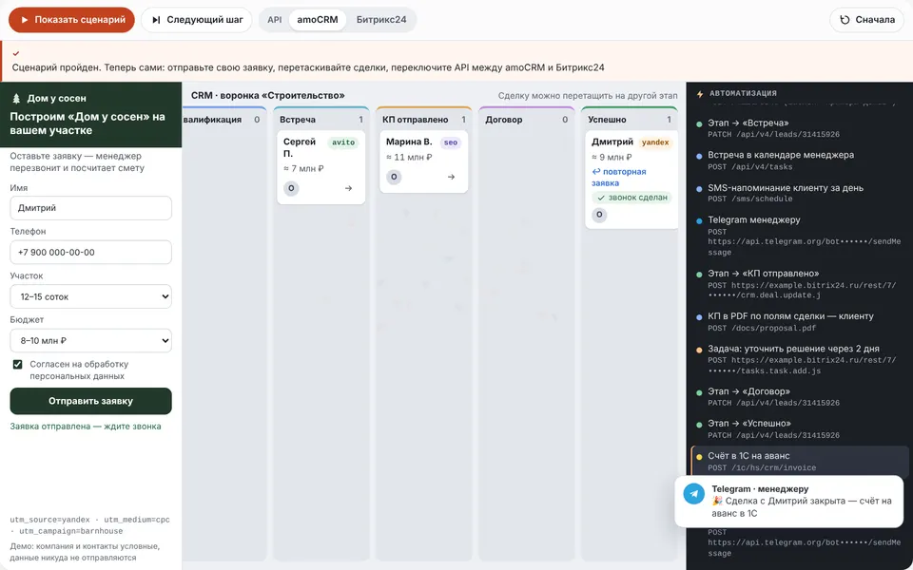Open the Бюджет dropdown
The width and height of the screenshot is (913, 570).
[x=91, y=341]
